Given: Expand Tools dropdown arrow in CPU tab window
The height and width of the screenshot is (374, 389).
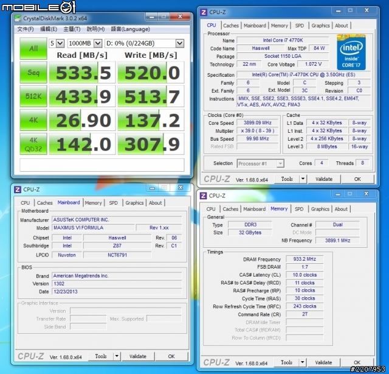Looking at the screenshot, I should (303, 179).
